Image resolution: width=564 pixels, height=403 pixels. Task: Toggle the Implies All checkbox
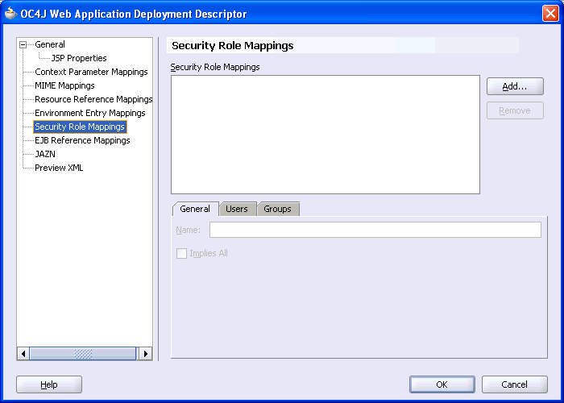181,253
